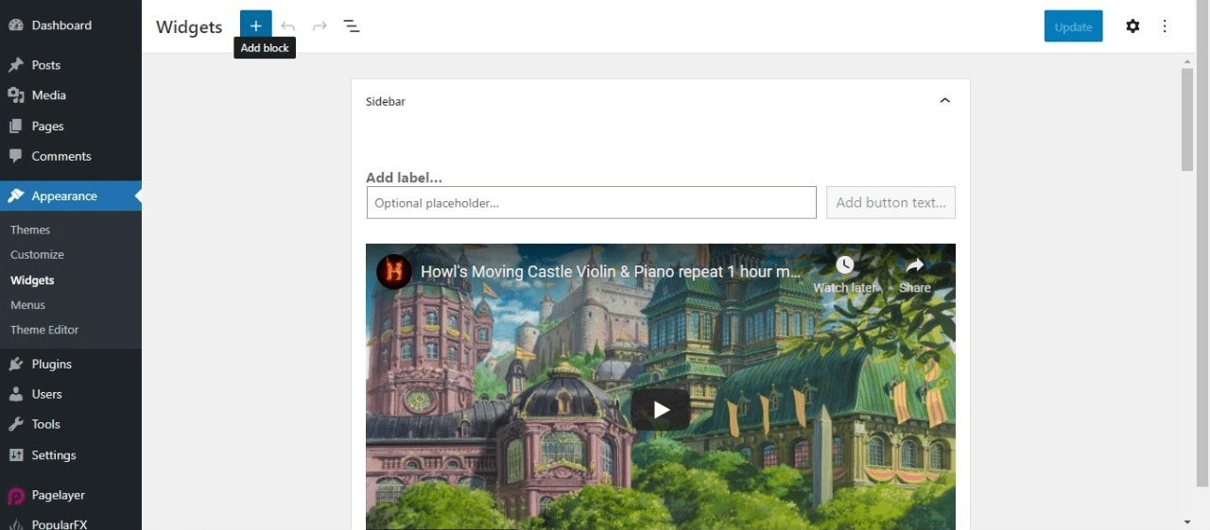Viewport: 1210px width, 530px height.
Task: Click the scrollbar up arrow
Action: (x=1187, y=60)
